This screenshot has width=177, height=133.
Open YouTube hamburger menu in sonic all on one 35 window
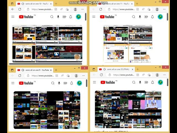(95, 82)
